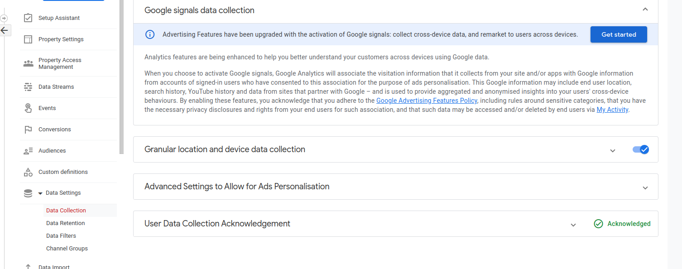Expand User Data Collection Acknowledgement section
Viewport: 682px width, 269px height.
tap(573, 225)
